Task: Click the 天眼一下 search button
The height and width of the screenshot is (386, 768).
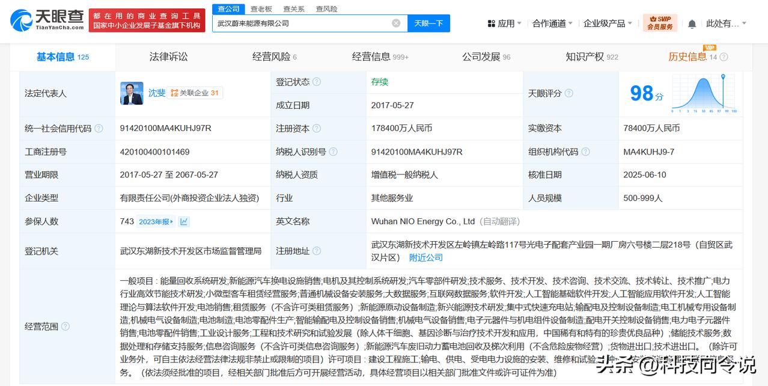Action: pos(428,23)
